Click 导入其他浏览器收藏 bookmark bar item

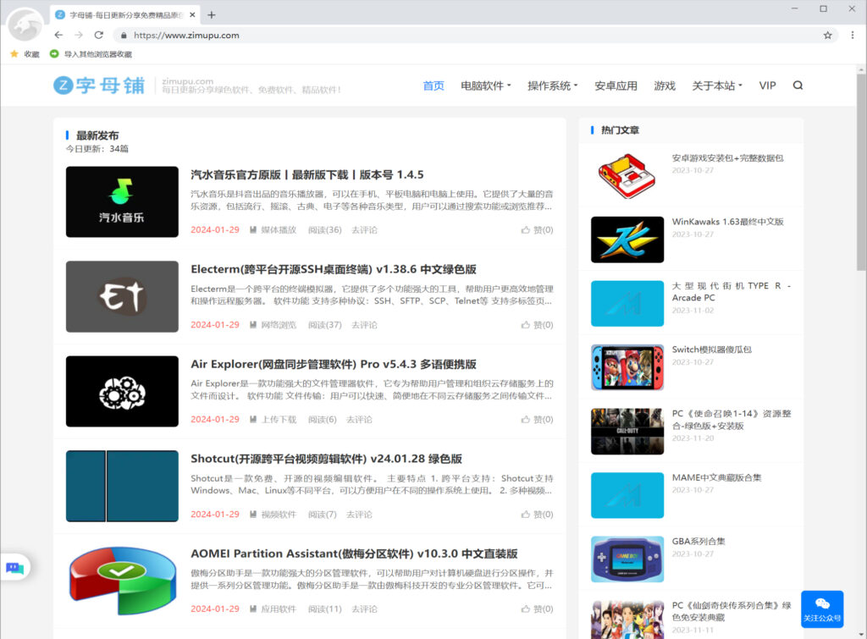point(91,54)
